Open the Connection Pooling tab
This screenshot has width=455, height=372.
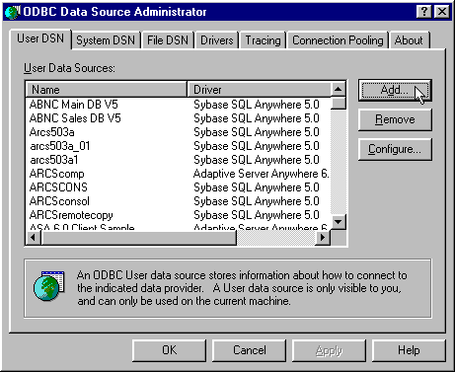(338, 40)
